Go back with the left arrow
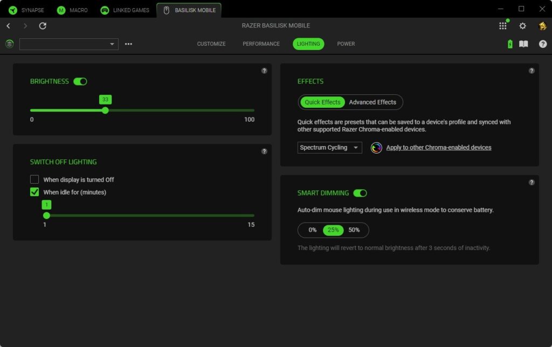 pos(9,26)
